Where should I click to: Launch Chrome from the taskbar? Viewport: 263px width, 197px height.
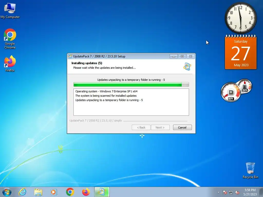pyautogui.click(x=70, y=192)
